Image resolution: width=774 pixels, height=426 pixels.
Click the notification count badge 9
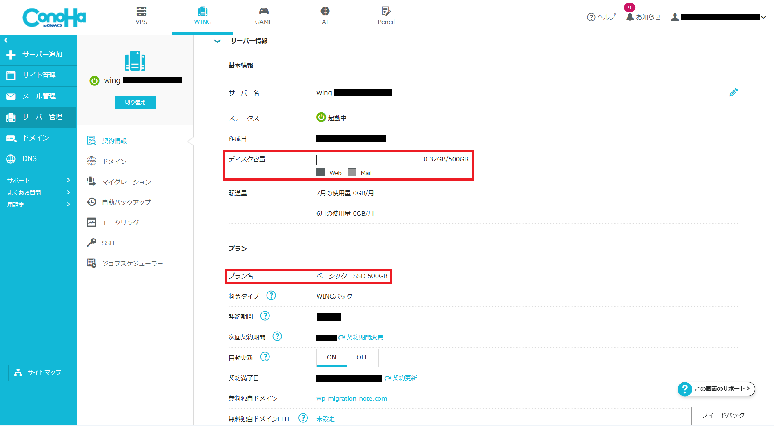pos(629,7)
